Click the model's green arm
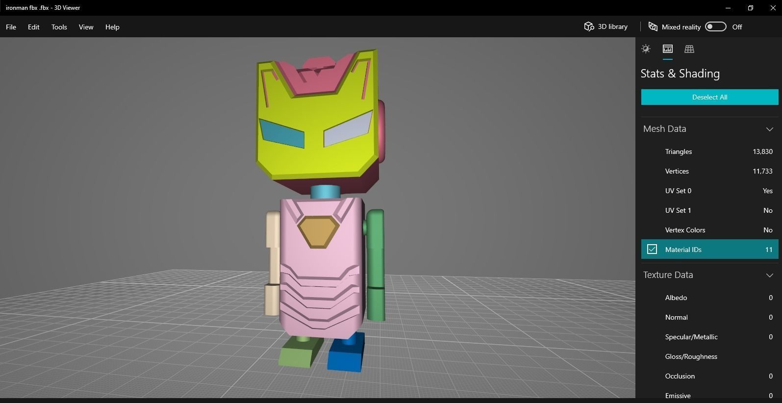Viewport: 782px width, 403px height. (x=376, y=265)
